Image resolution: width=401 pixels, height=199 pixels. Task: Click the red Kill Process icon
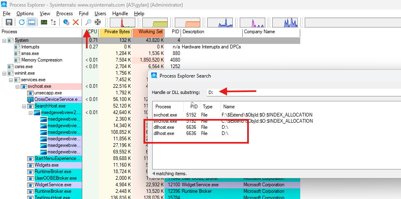pyautogui.click(x=76, y=22)
